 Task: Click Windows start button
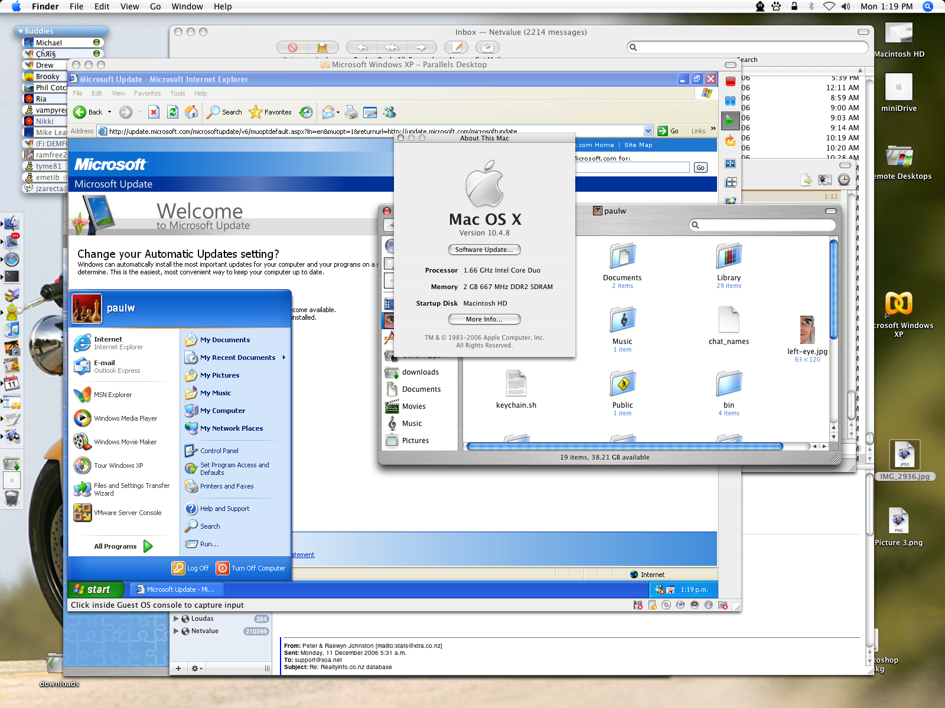96,589
